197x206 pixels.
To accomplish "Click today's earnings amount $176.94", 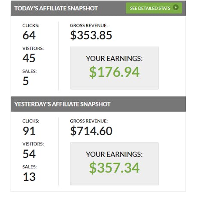I will click(114, 72).
